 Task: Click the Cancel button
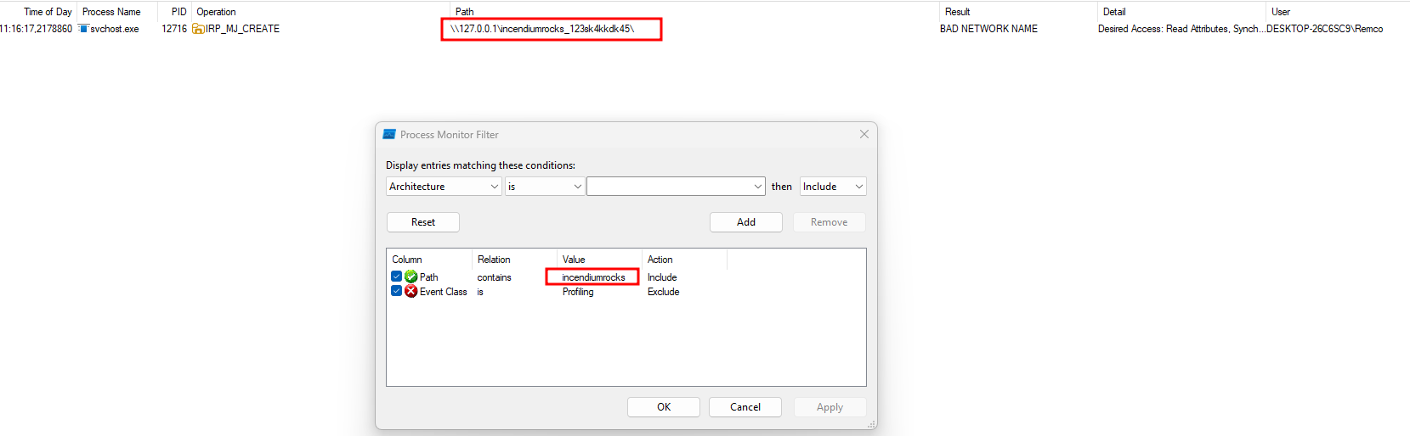point(745,407)
